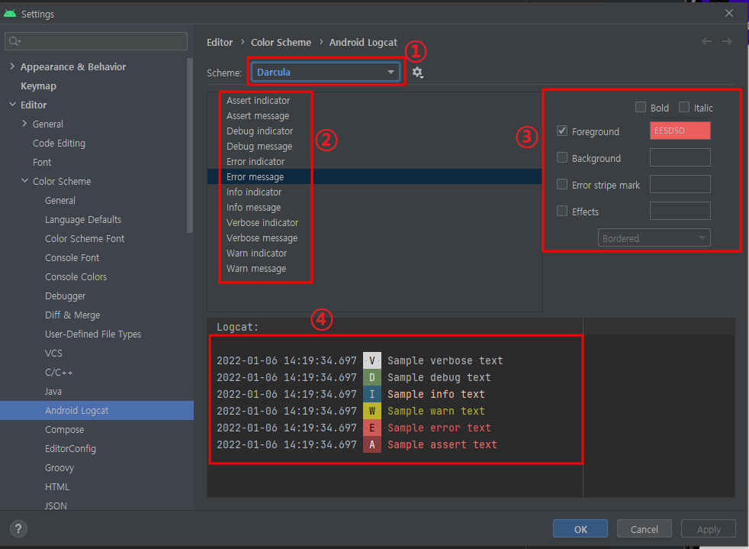This screenshot has height=549, width=749.
Task: Select Android Logcat in the tree
Action: click(x=97, y=410)
